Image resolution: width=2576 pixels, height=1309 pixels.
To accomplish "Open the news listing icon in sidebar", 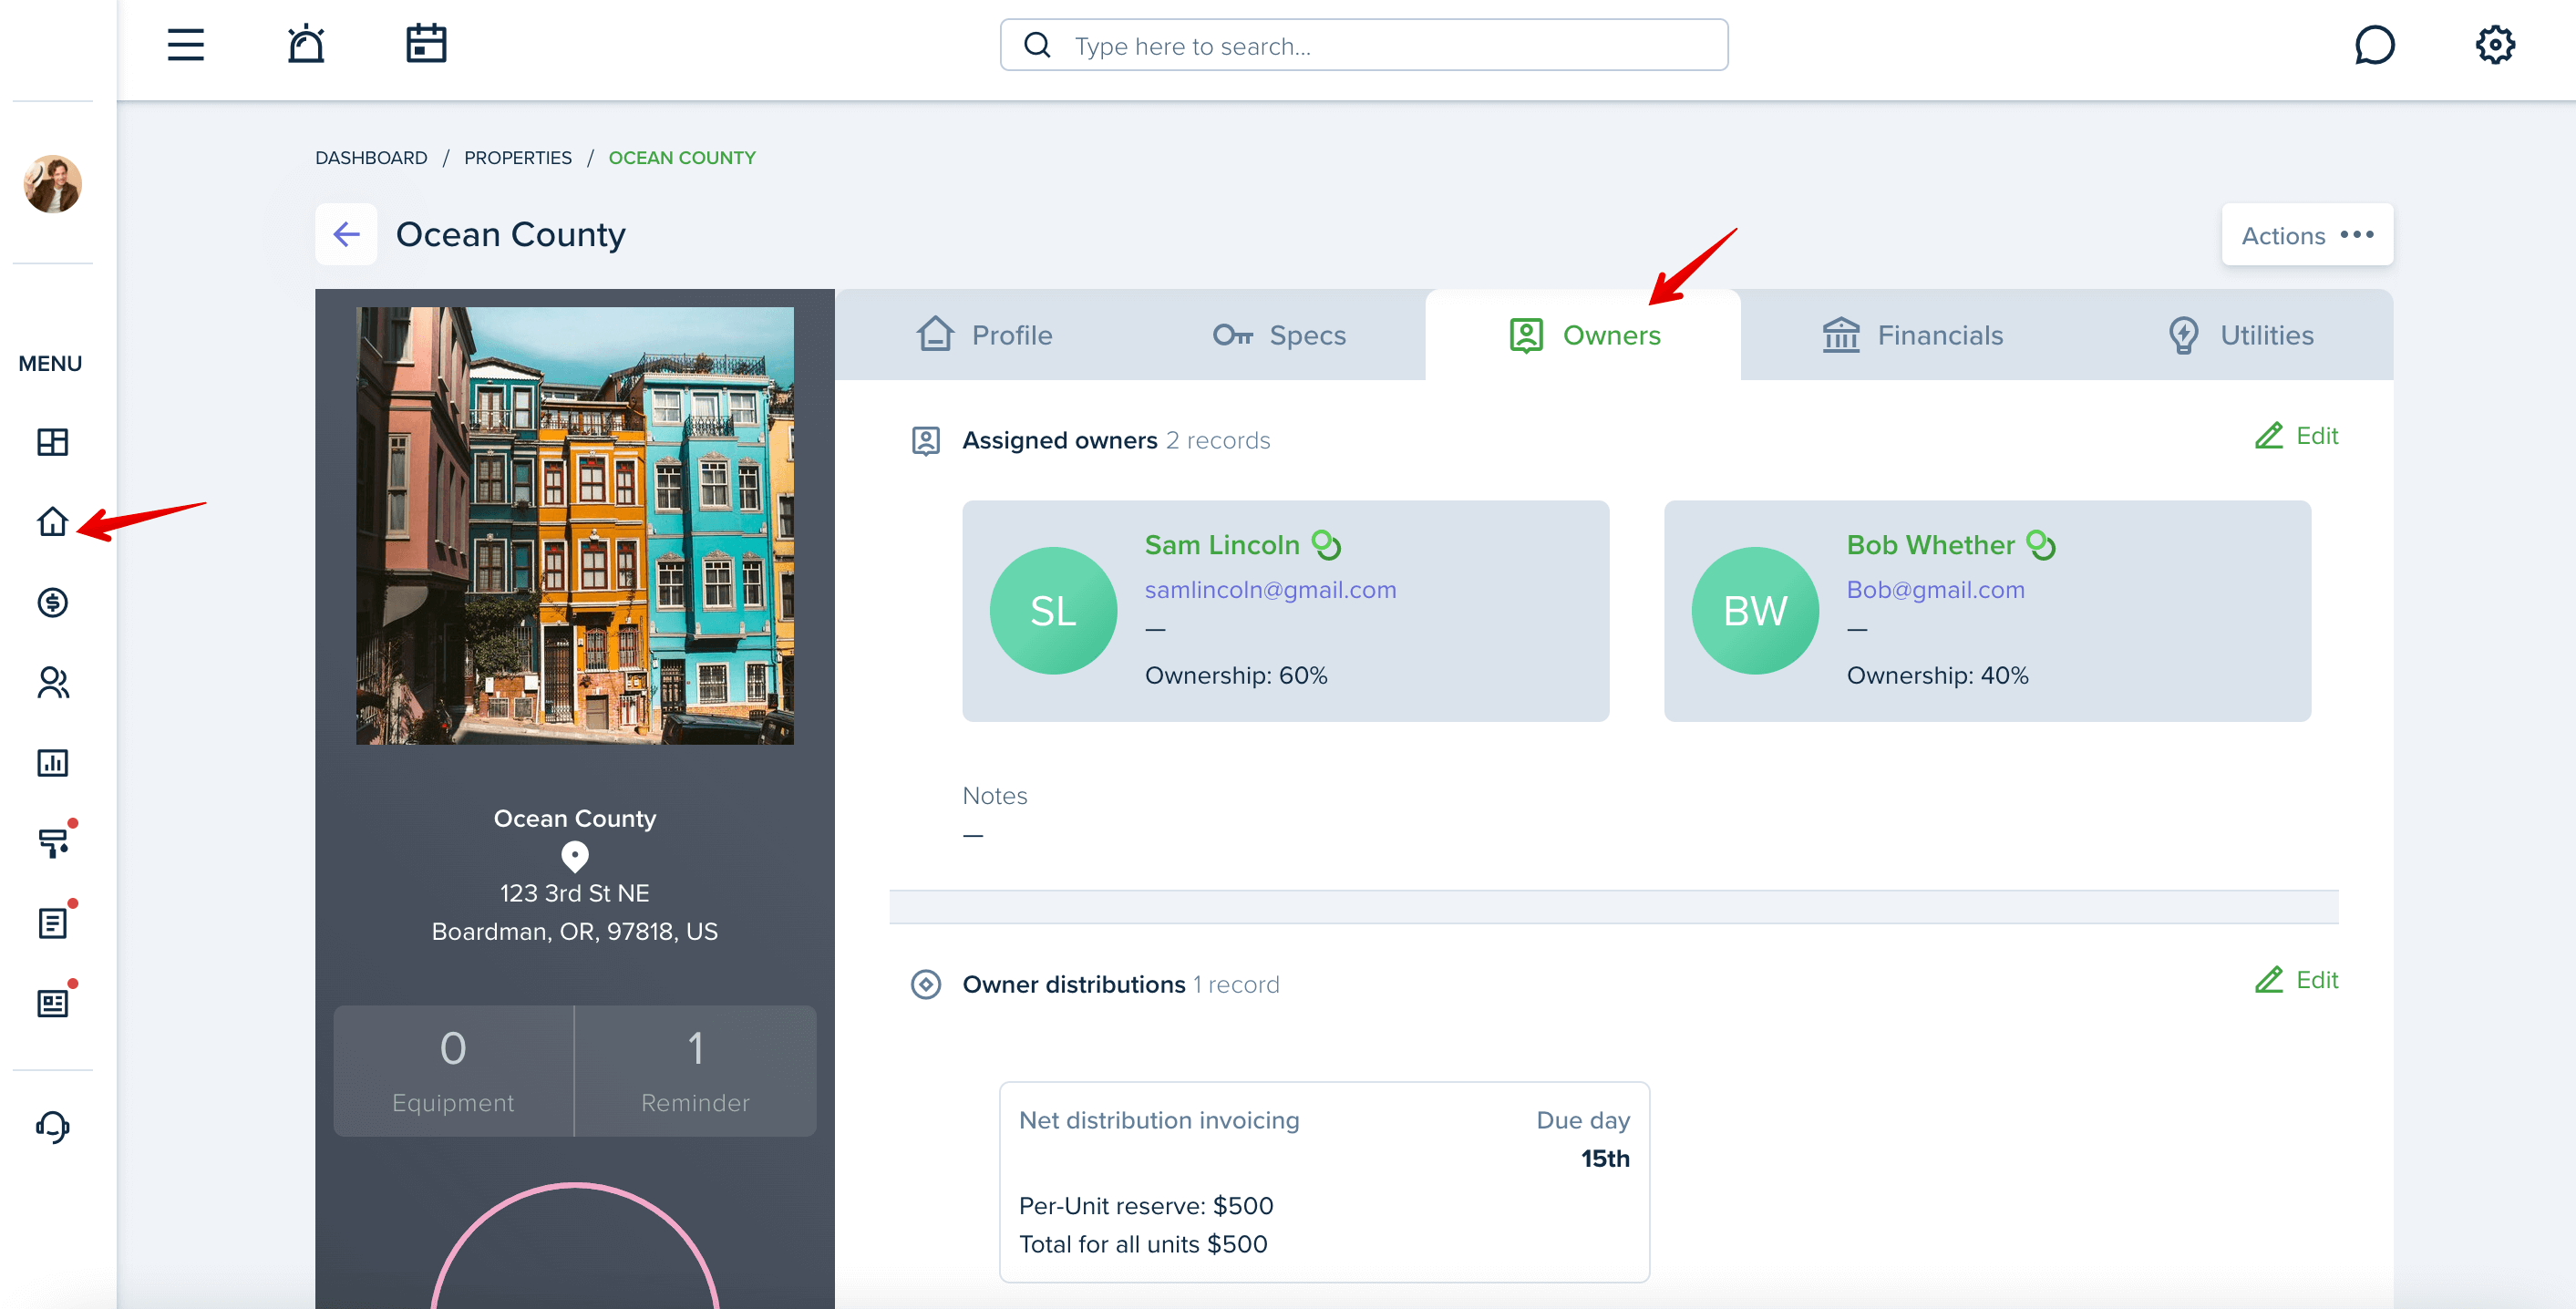I will click(54, 1003).
